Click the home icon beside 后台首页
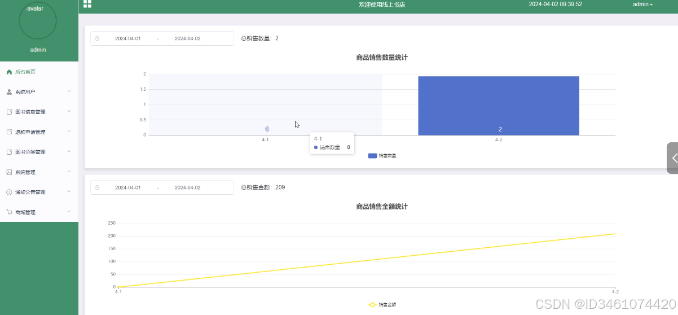Image resolution: width=678 pixels, height=315 pixels. [9, 72]
